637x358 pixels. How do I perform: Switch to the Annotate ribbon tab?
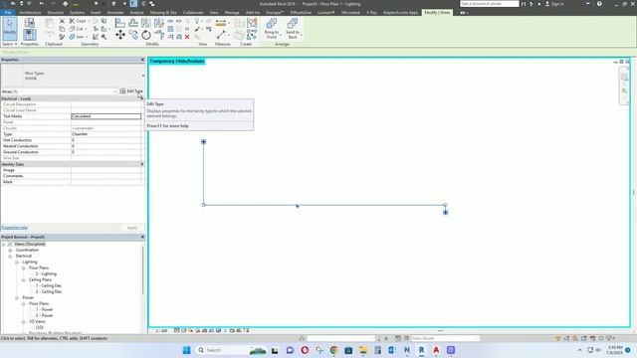pos(115,13)
